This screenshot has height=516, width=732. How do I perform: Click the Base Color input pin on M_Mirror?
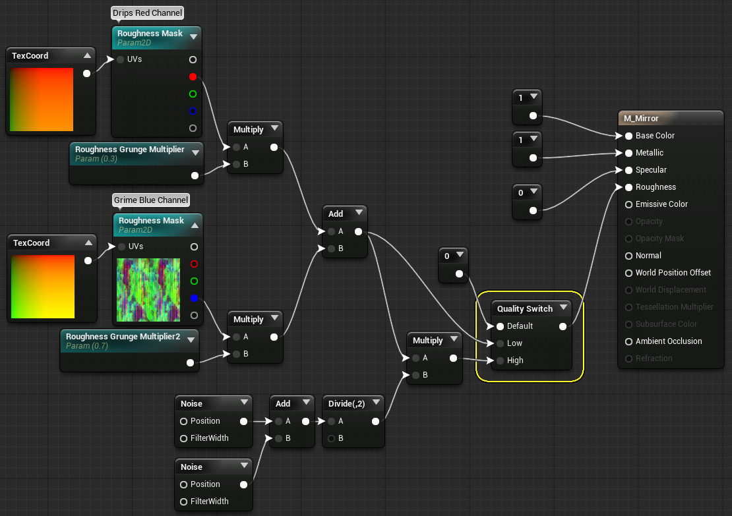pos(628,136)
